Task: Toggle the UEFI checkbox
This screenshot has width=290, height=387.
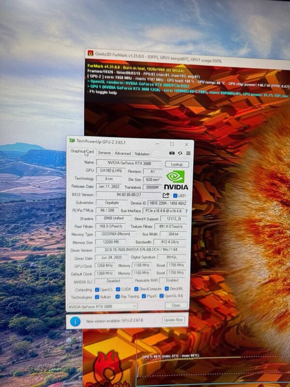Action: pos(175,196)
